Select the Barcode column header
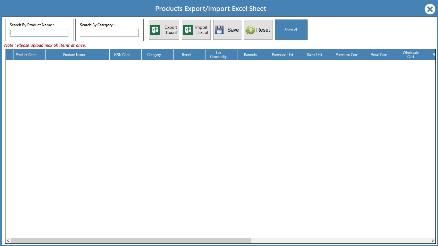 coord(250,55)
